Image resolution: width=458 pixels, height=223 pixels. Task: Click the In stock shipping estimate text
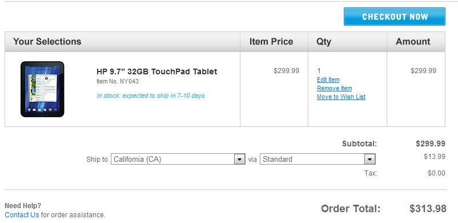point(150,95)
